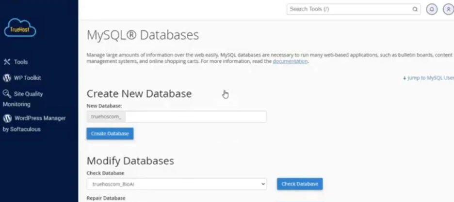Screen dimensions: 454x202
Task: Click the Check Database button
Action: (x=300, y=184)
